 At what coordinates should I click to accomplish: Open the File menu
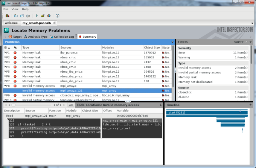click(6, 9)
